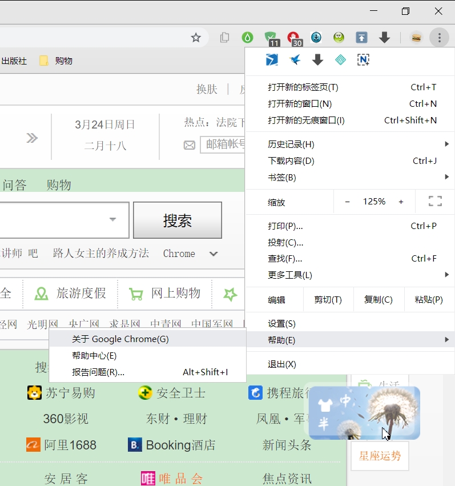Open 下载内容 from menu
455x486 pixels.
click(350, 161)
